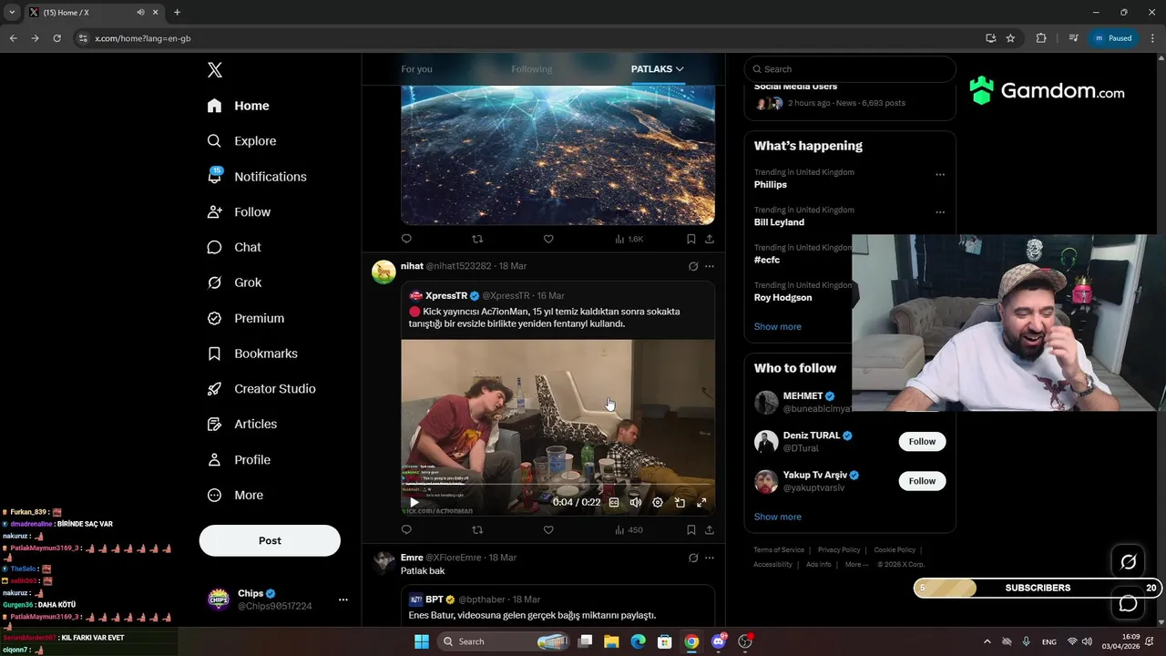Switch to Following tab
This screenshot has height=656, width=1166.
tap(532, 69)
